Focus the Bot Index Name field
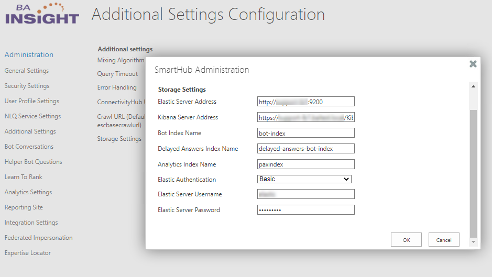This screenshot has width=492, height=277. (x=305, y=133)
